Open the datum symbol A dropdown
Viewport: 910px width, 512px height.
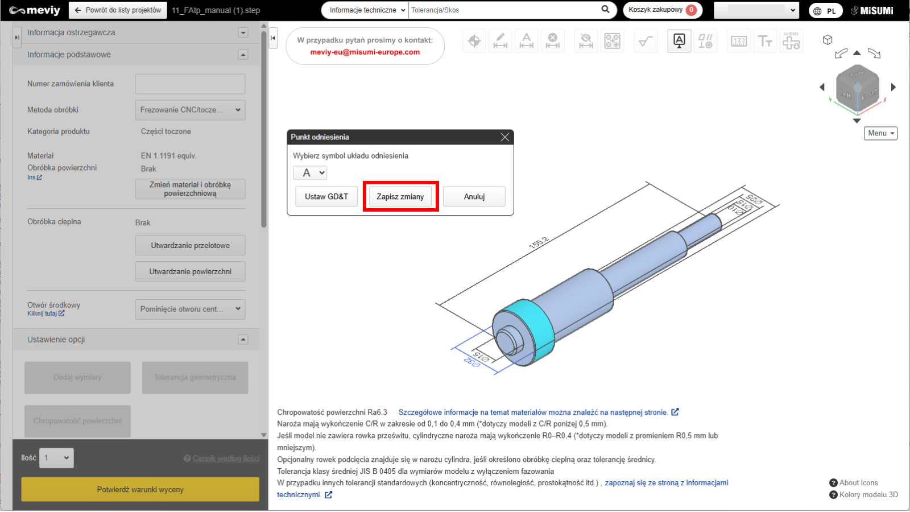pos(311,173)
